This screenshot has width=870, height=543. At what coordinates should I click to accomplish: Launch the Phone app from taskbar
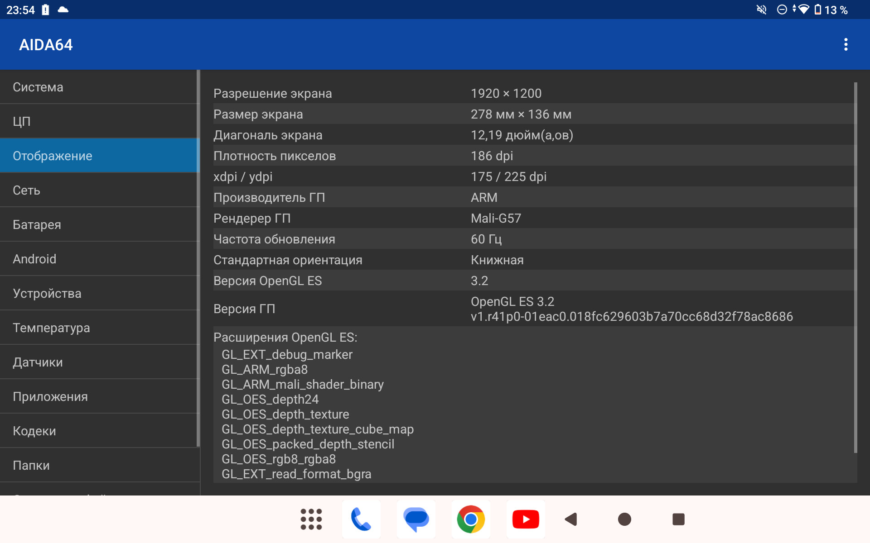click(x=361, y=519)
